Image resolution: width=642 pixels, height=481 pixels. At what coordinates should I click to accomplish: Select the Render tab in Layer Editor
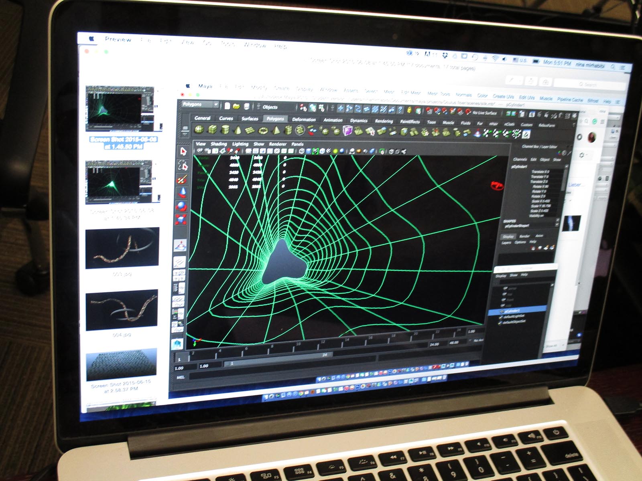pos(524,236)
